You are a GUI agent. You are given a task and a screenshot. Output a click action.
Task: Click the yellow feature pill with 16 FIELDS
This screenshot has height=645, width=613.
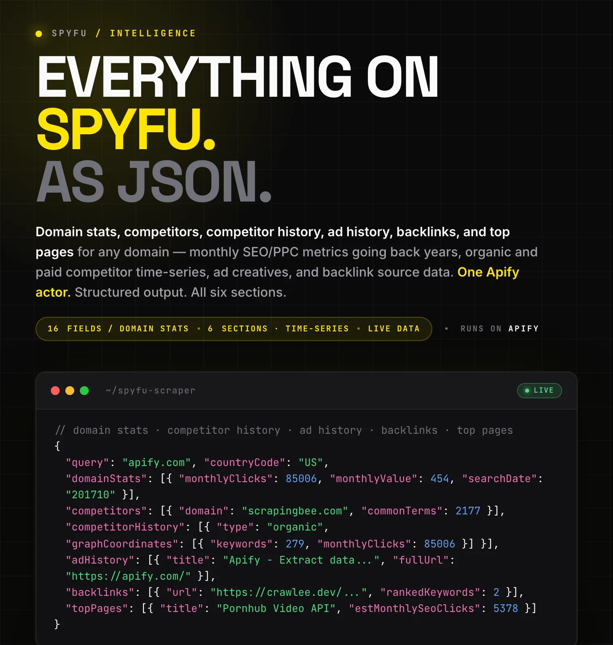[234, 329]
